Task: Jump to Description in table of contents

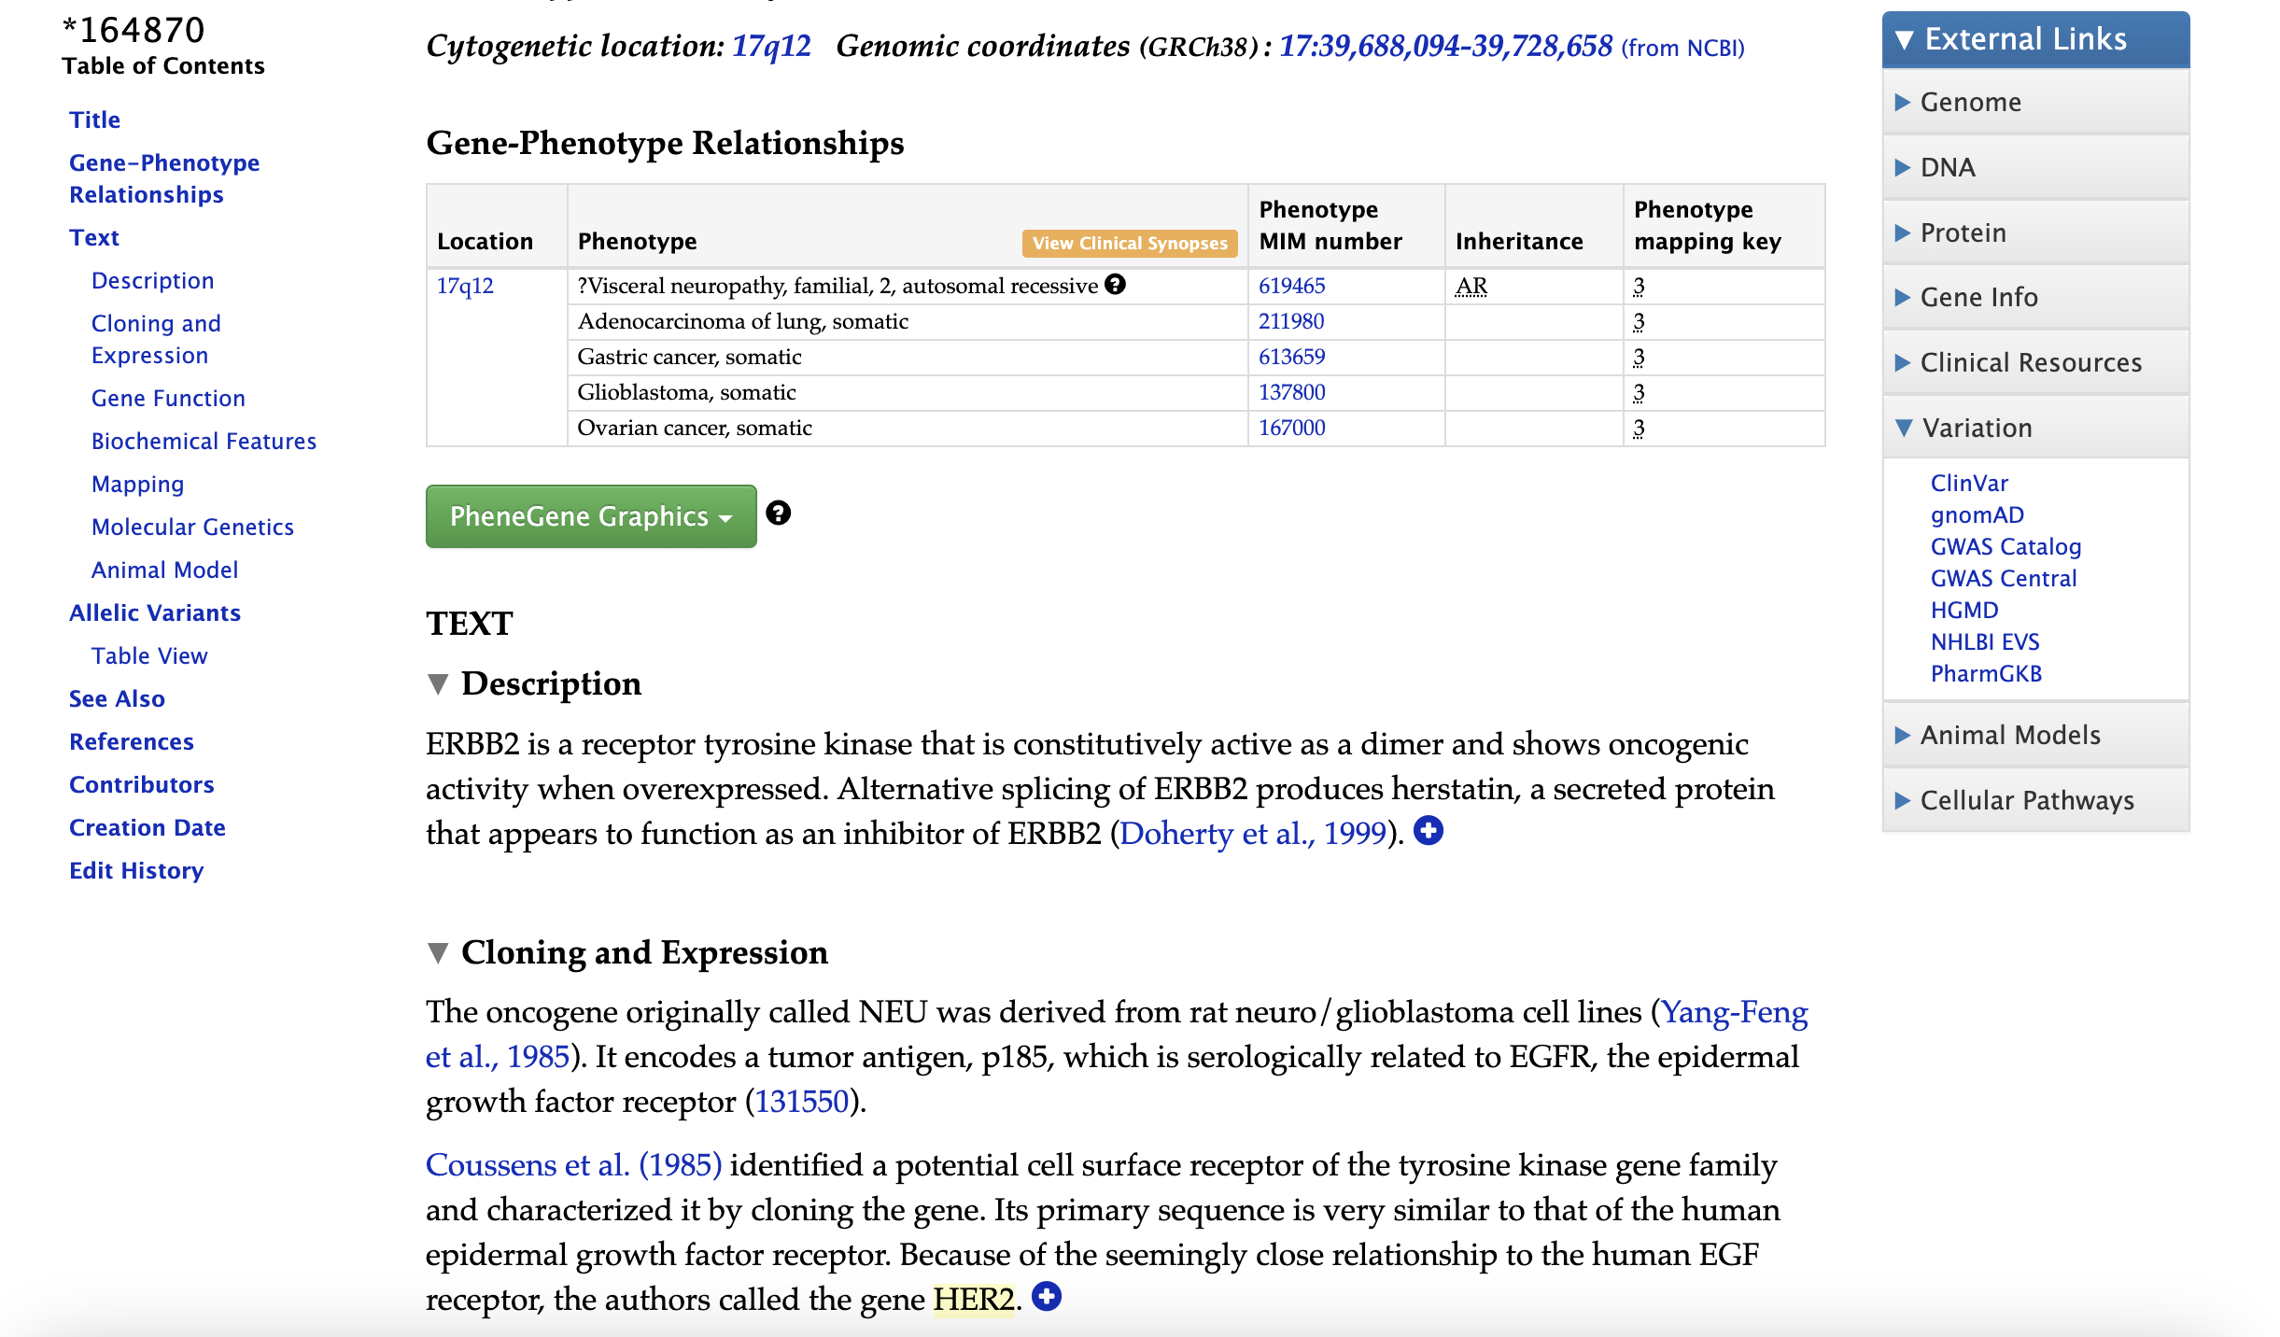Action: 152,280
